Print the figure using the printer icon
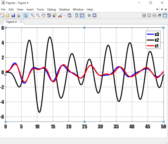This screenshot has width=168, height=144. point(19,16)
